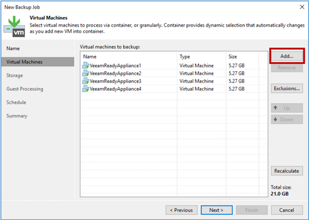
Task: Click the bold Virtual Machines heading
Action: [48, 18]
